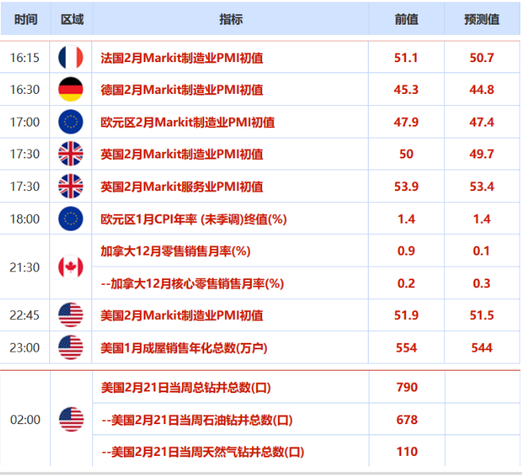Click the UK flag in the 英国2月Markit服务业PMI初值 row
This screenshot has height=475, width=522.
tap(71, 186)
